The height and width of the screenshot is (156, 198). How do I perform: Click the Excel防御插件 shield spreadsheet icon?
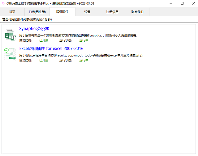(10, 54)
